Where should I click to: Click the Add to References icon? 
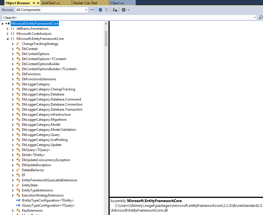(x=115, y=10)
